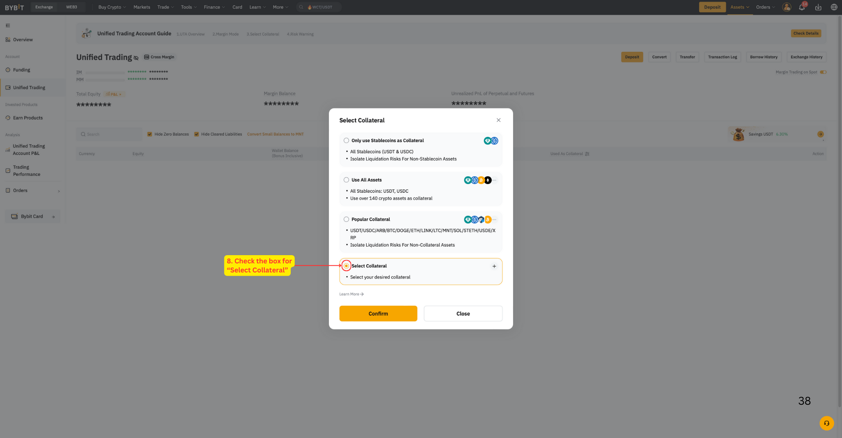Toggle Hide Zero Balances checkbox
The height and width of the screenshot is (438, 842).
tap(150, 134)
